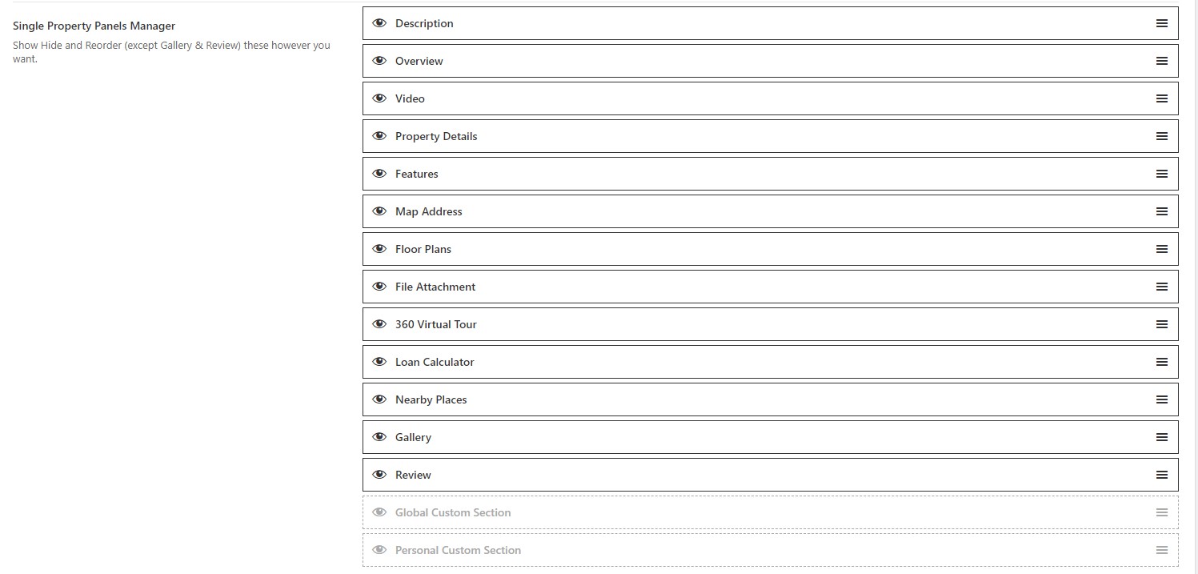Click the Personal Custom Section reorder handle
This screenshot has width=1198, height=574.
(1161, 550)
